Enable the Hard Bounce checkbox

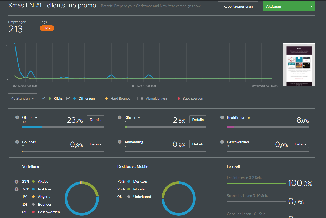100,98
